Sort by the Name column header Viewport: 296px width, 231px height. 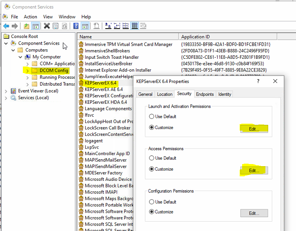(128, 37)
